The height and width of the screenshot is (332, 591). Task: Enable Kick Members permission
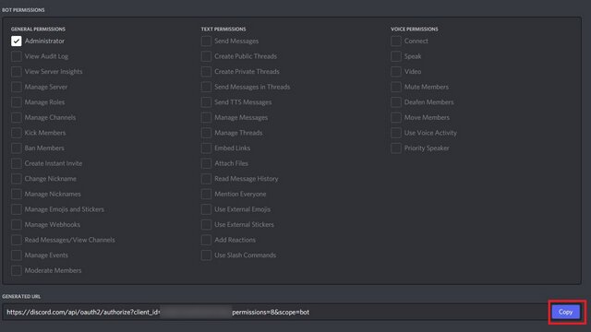(x=17, y=133)
